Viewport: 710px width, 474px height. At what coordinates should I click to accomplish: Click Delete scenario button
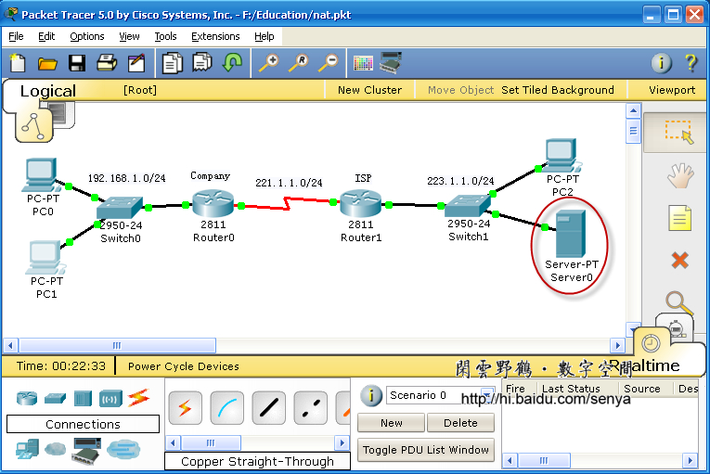[x=460, y=423]
